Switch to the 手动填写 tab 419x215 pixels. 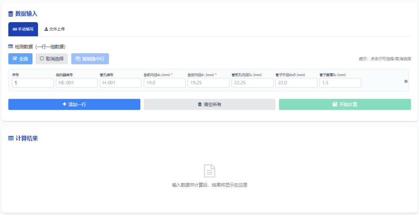point(23,29)
